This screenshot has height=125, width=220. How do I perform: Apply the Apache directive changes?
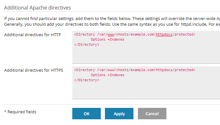(119, 114)
